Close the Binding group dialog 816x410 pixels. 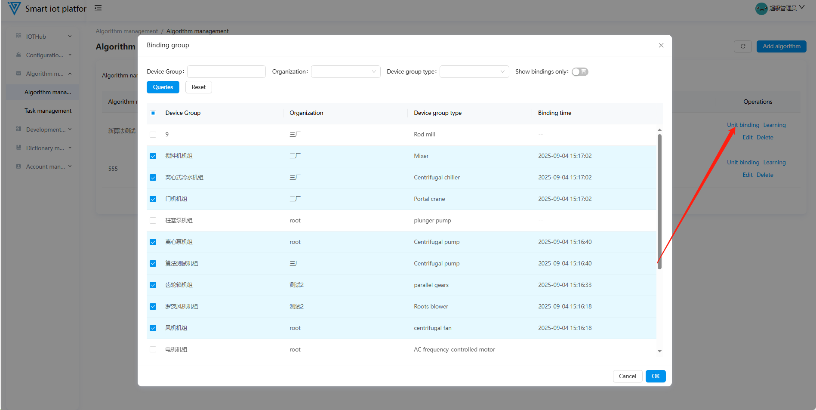661,45
